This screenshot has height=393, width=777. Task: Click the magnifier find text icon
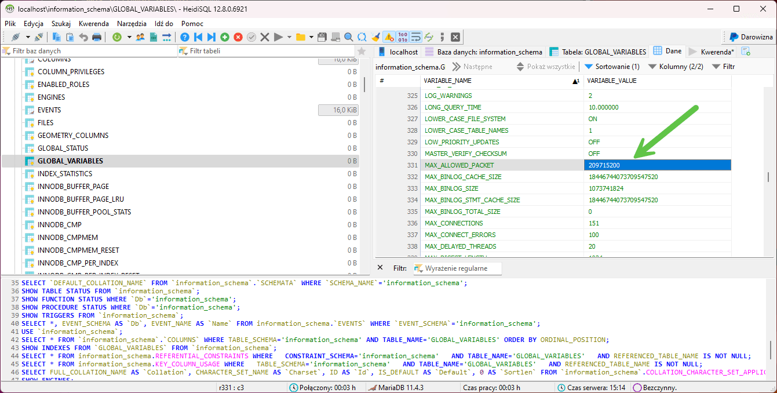(349, 37)
